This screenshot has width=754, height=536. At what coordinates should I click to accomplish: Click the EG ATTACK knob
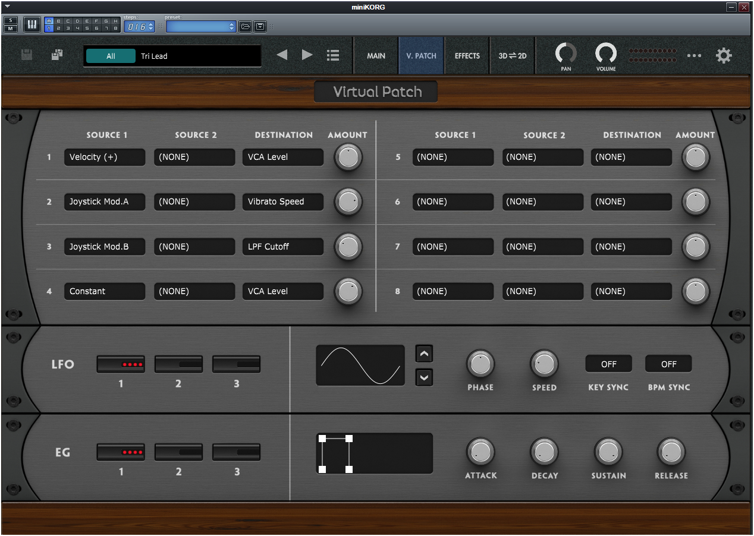(x=480, y=452)
